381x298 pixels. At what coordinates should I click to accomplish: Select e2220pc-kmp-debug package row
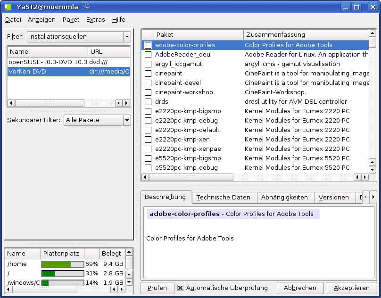pos(255,121)
